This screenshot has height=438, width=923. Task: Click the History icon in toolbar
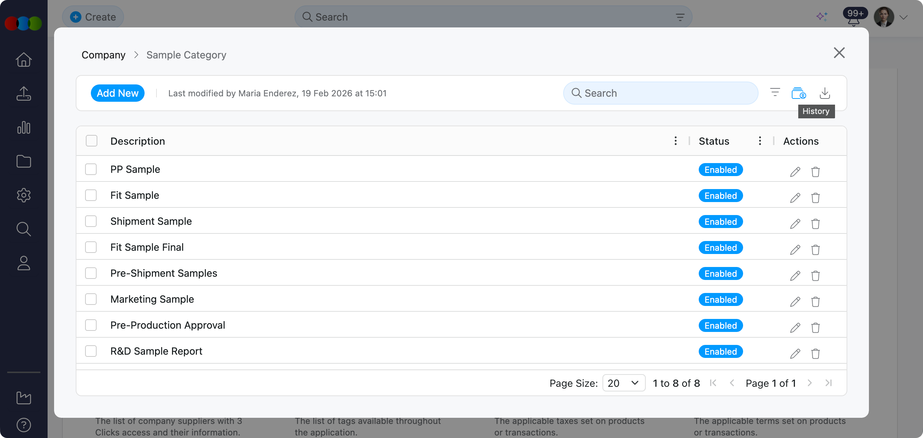coord(799,93)
